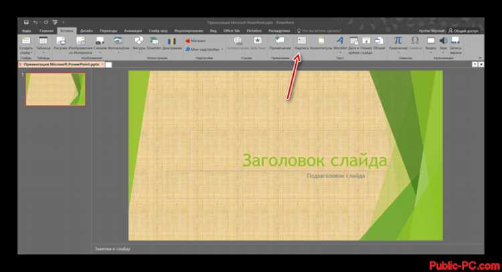Open the Анимация tab
The height and width of the screenshot is (272, 502).
(x=133, y=31)
